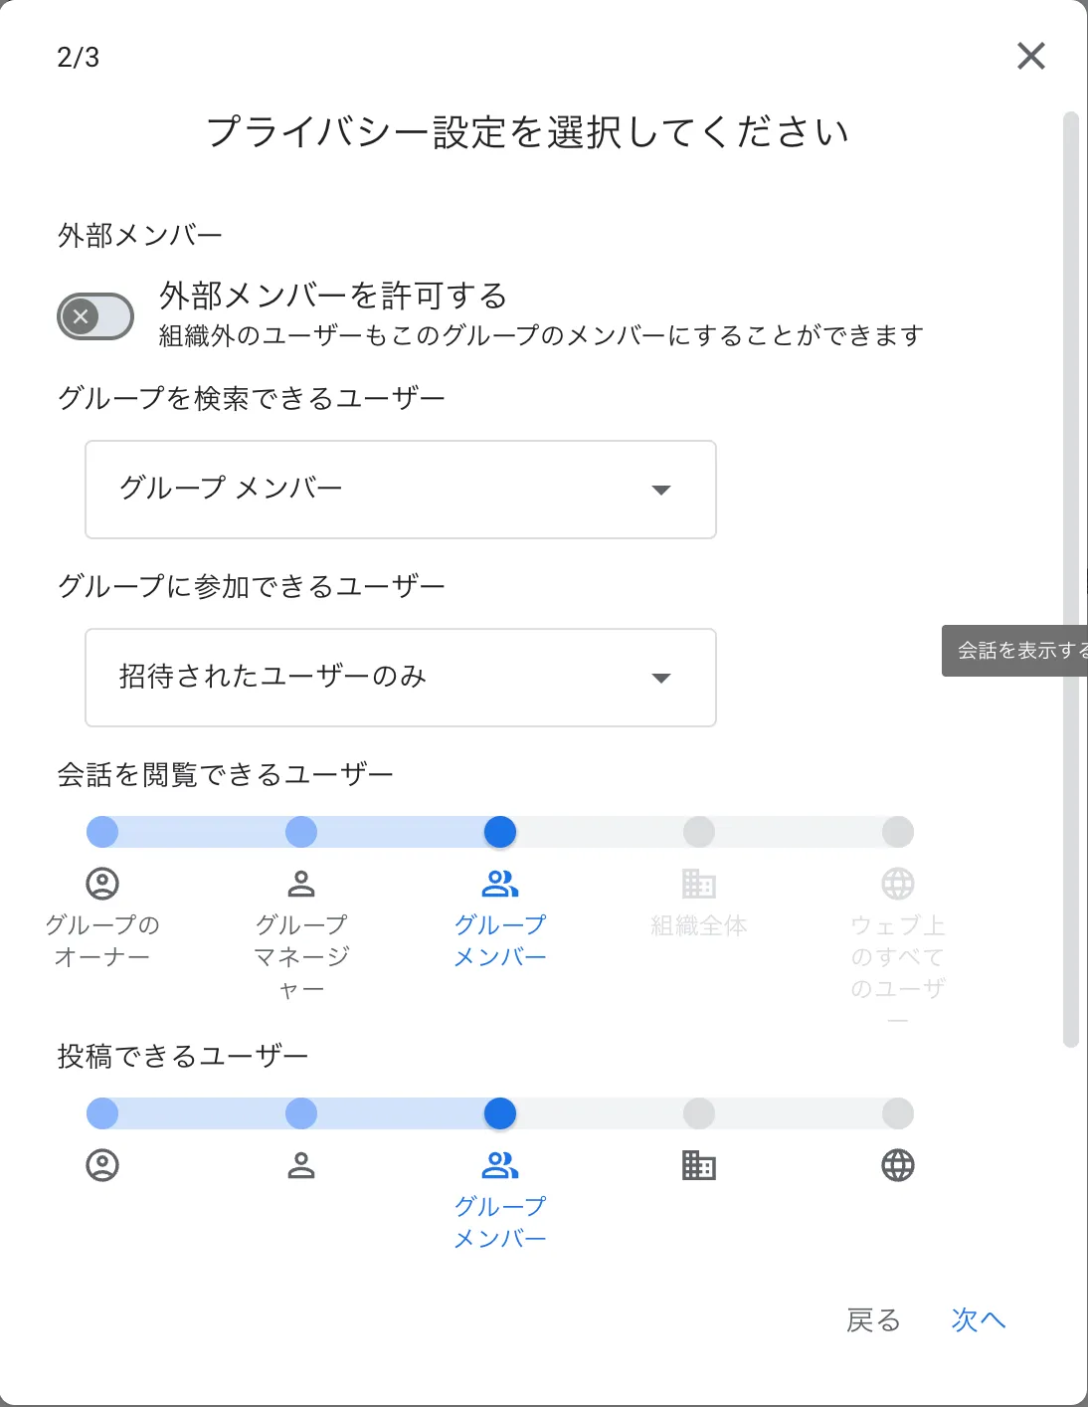
Task: Open the グループ メンバー search dropdown
Action: click(x=401, y=490)
